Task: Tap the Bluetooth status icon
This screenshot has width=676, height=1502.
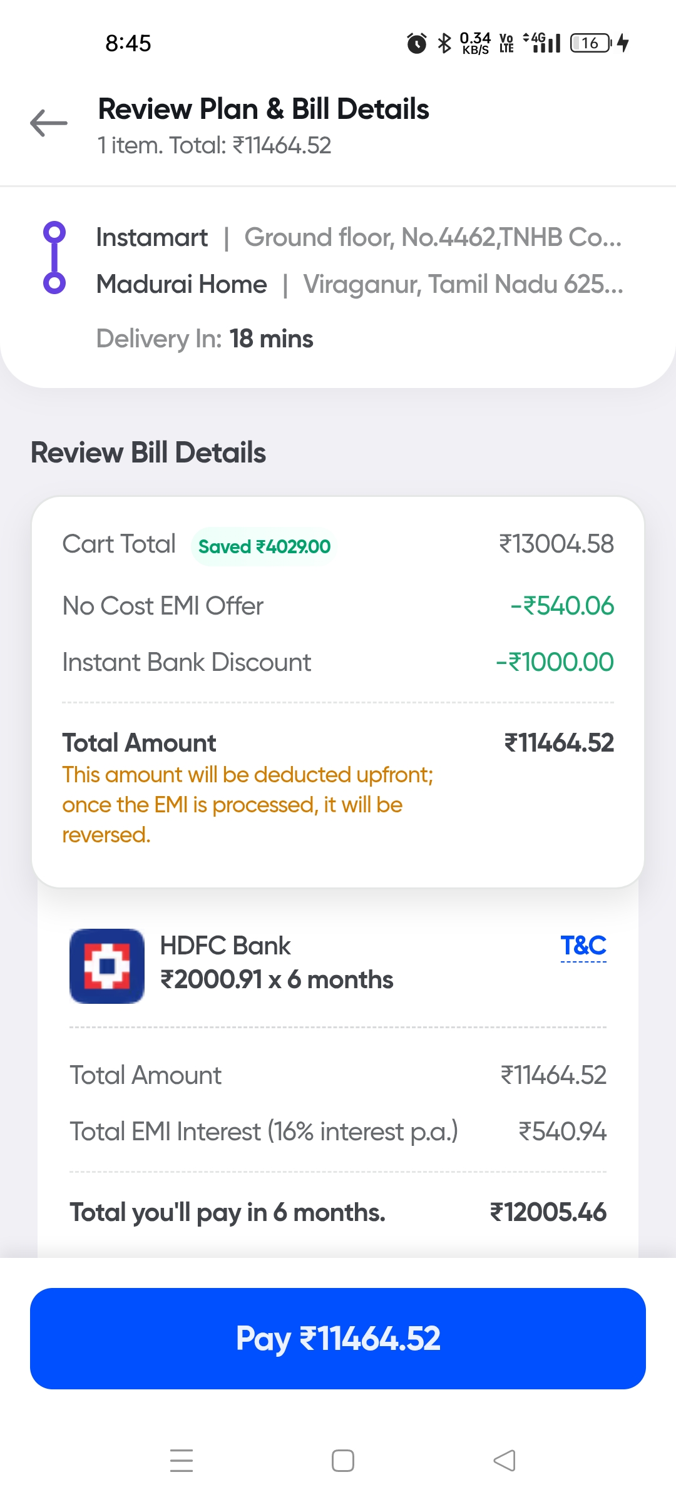Action: click(x=444, y=43)
